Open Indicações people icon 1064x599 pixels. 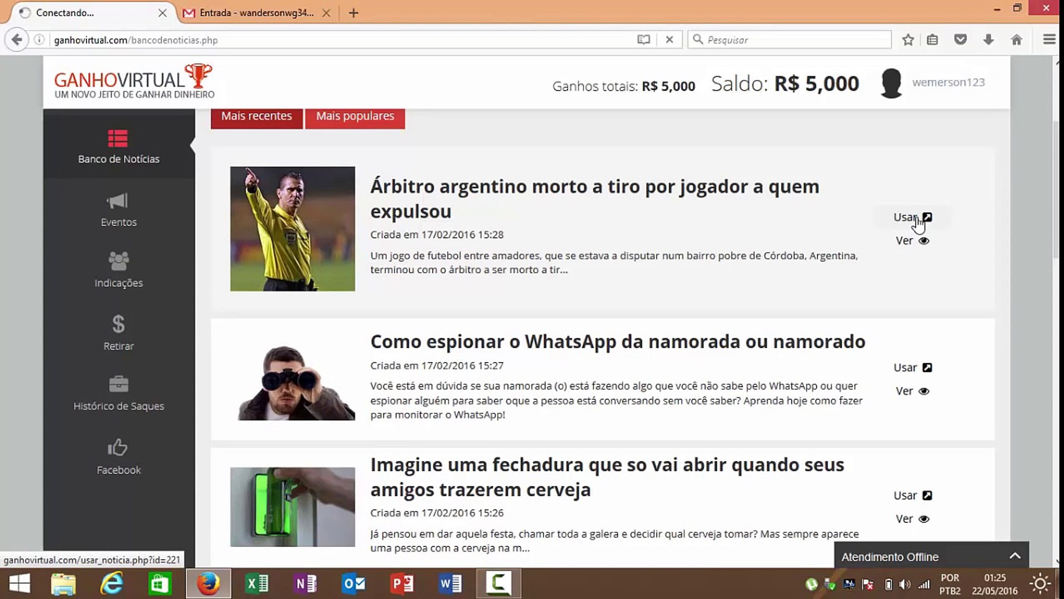click(118, 261)
